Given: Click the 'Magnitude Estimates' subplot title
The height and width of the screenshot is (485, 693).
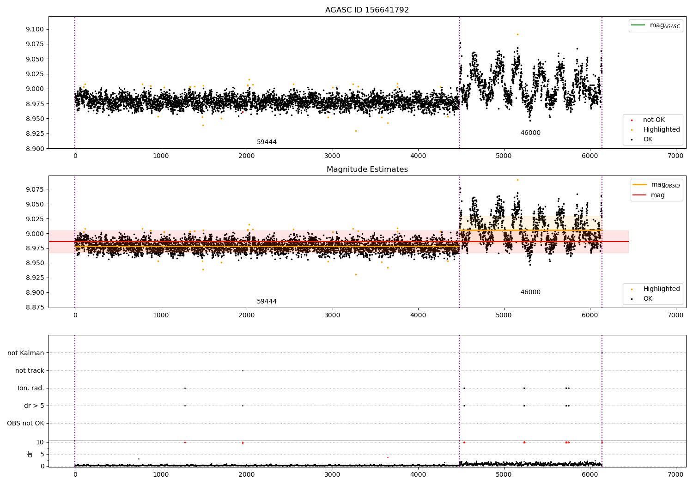Looking at the screenshot, I should (x=367, y=169).
